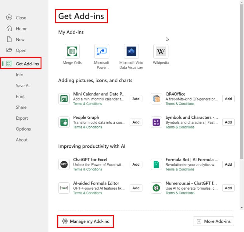Click the AI-aided Formula Editor title
This screenshot has width=244, height=232.
click(x=96, y=183)
